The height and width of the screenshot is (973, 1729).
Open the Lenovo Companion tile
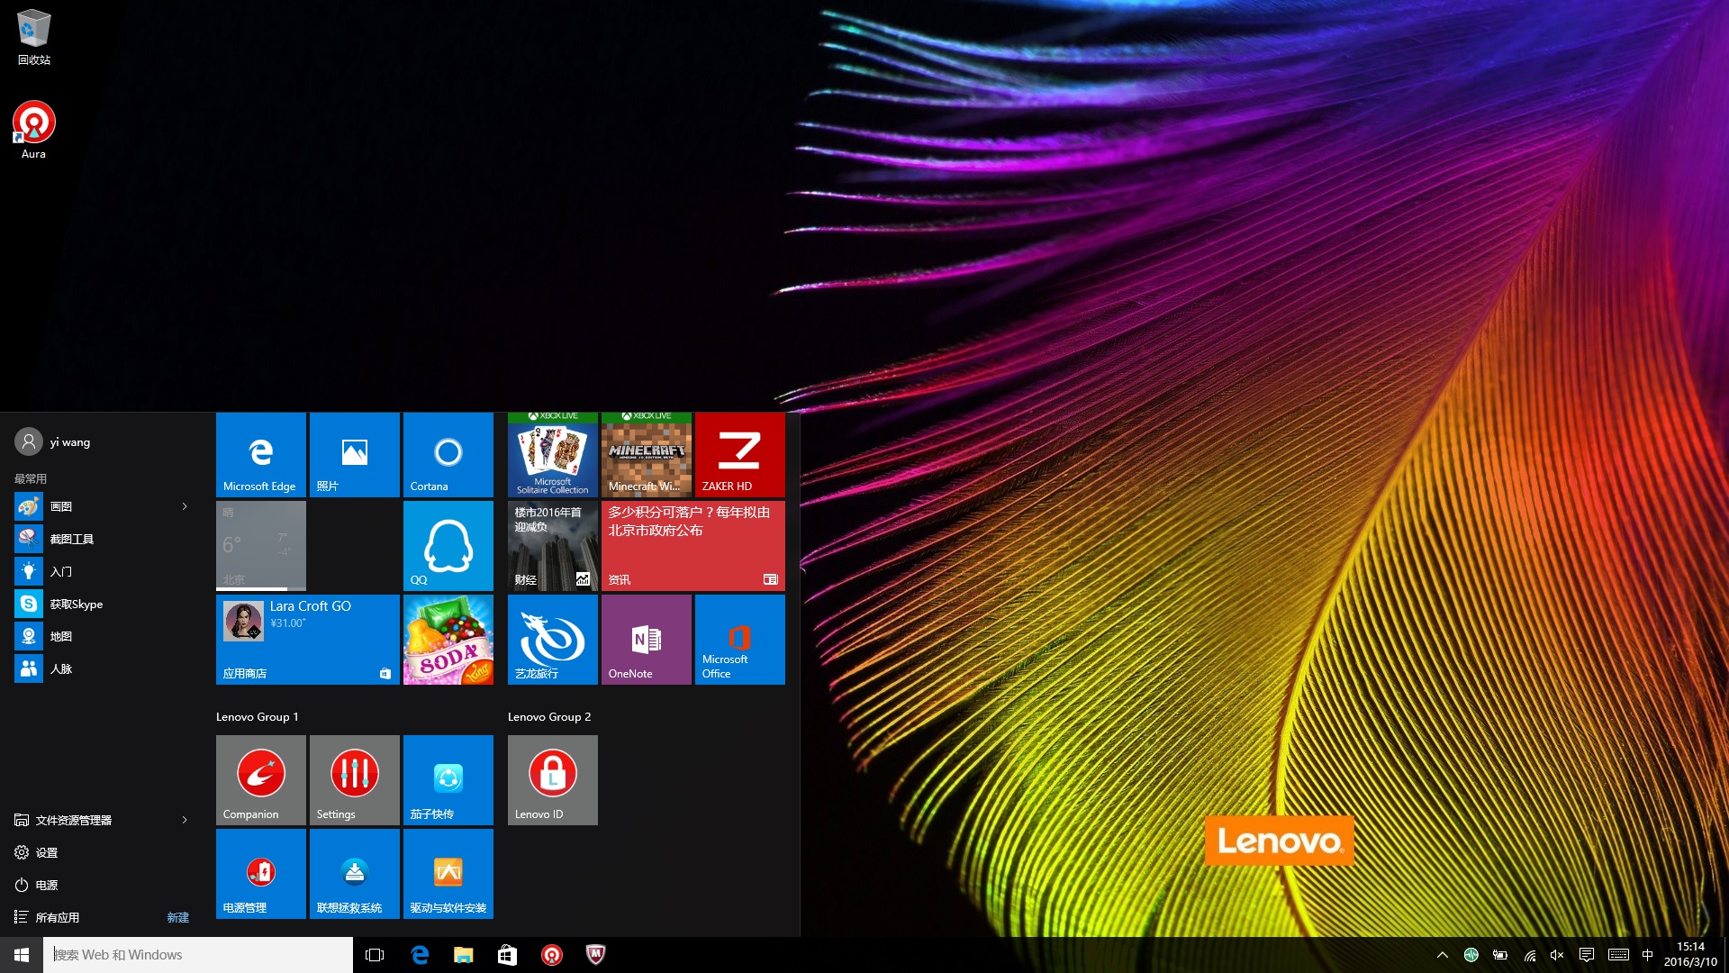point(260,779)
